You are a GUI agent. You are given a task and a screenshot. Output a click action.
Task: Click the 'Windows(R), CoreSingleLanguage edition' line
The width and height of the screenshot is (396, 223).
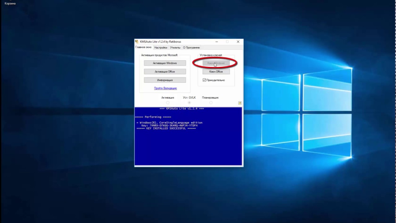click(170, 123)
